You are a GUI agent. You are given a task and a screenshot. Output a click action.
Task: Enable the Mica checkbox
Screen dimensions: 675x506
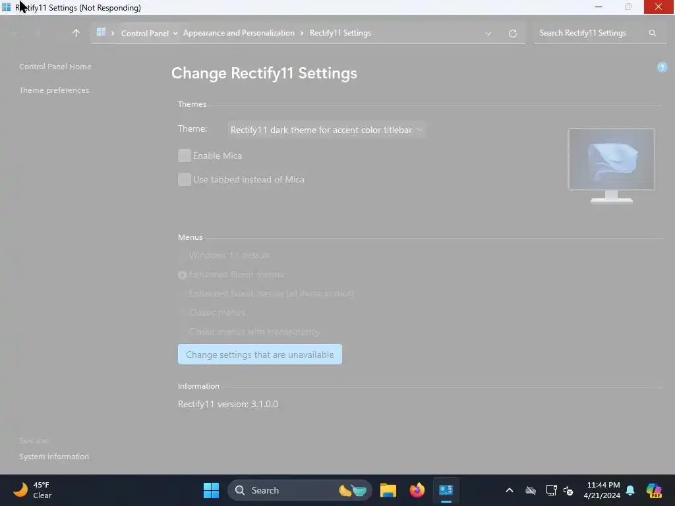[185, 155]
